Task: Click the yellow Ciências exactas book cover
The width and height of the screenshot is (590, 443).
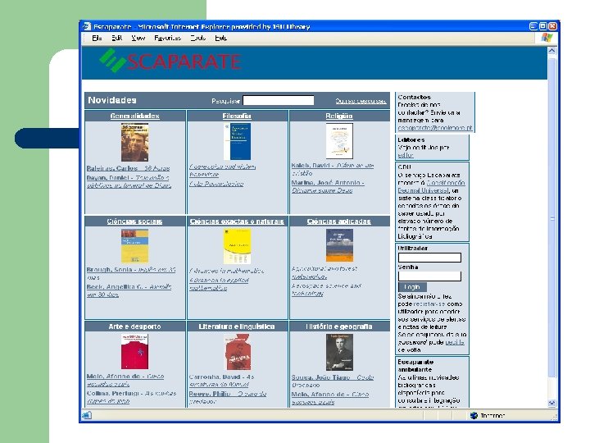Action: 237,246
